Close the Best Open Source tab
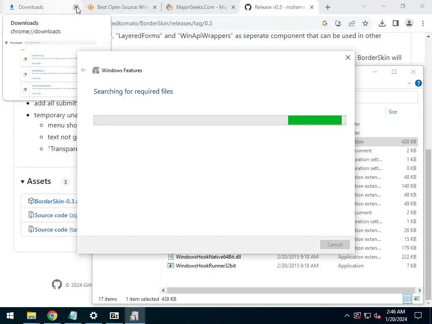Viewport: 432px width, 324px height. (x=155, y=8)
